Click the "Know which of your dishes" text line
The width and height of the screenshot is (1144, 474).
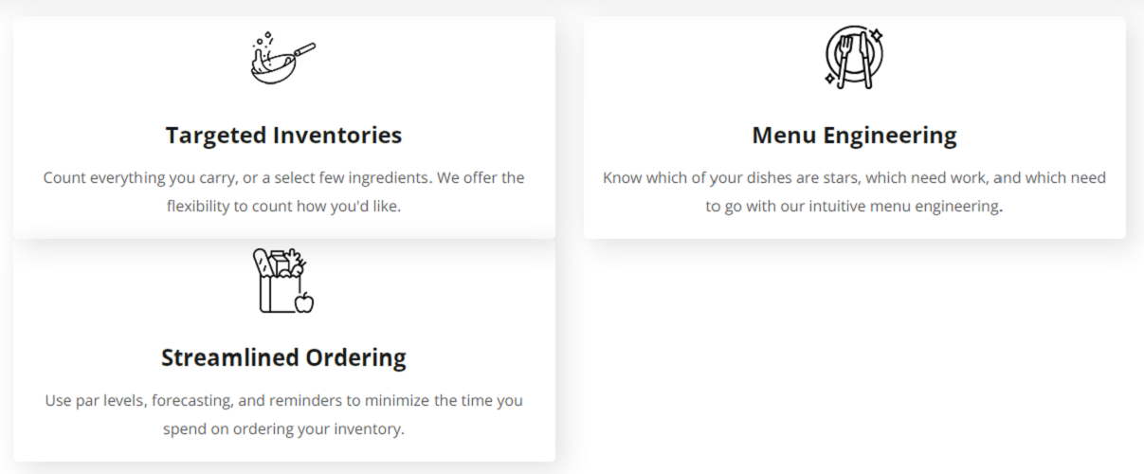(854, 177)
